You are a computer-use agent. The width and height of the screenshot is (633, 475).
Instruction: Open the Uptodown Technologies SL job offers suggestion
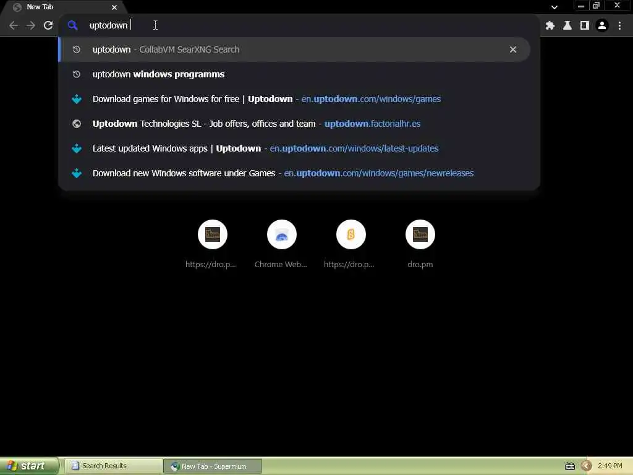(x=295, y=124)
